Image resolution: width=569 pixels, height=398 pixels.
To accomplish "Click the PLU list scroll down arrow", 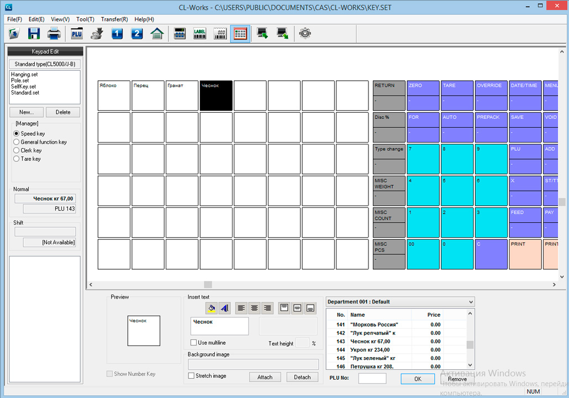I will [470, 365].
